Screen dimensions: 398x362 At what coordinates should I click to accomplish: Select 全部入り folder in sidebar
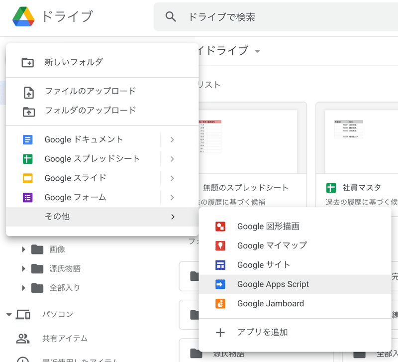65,288
